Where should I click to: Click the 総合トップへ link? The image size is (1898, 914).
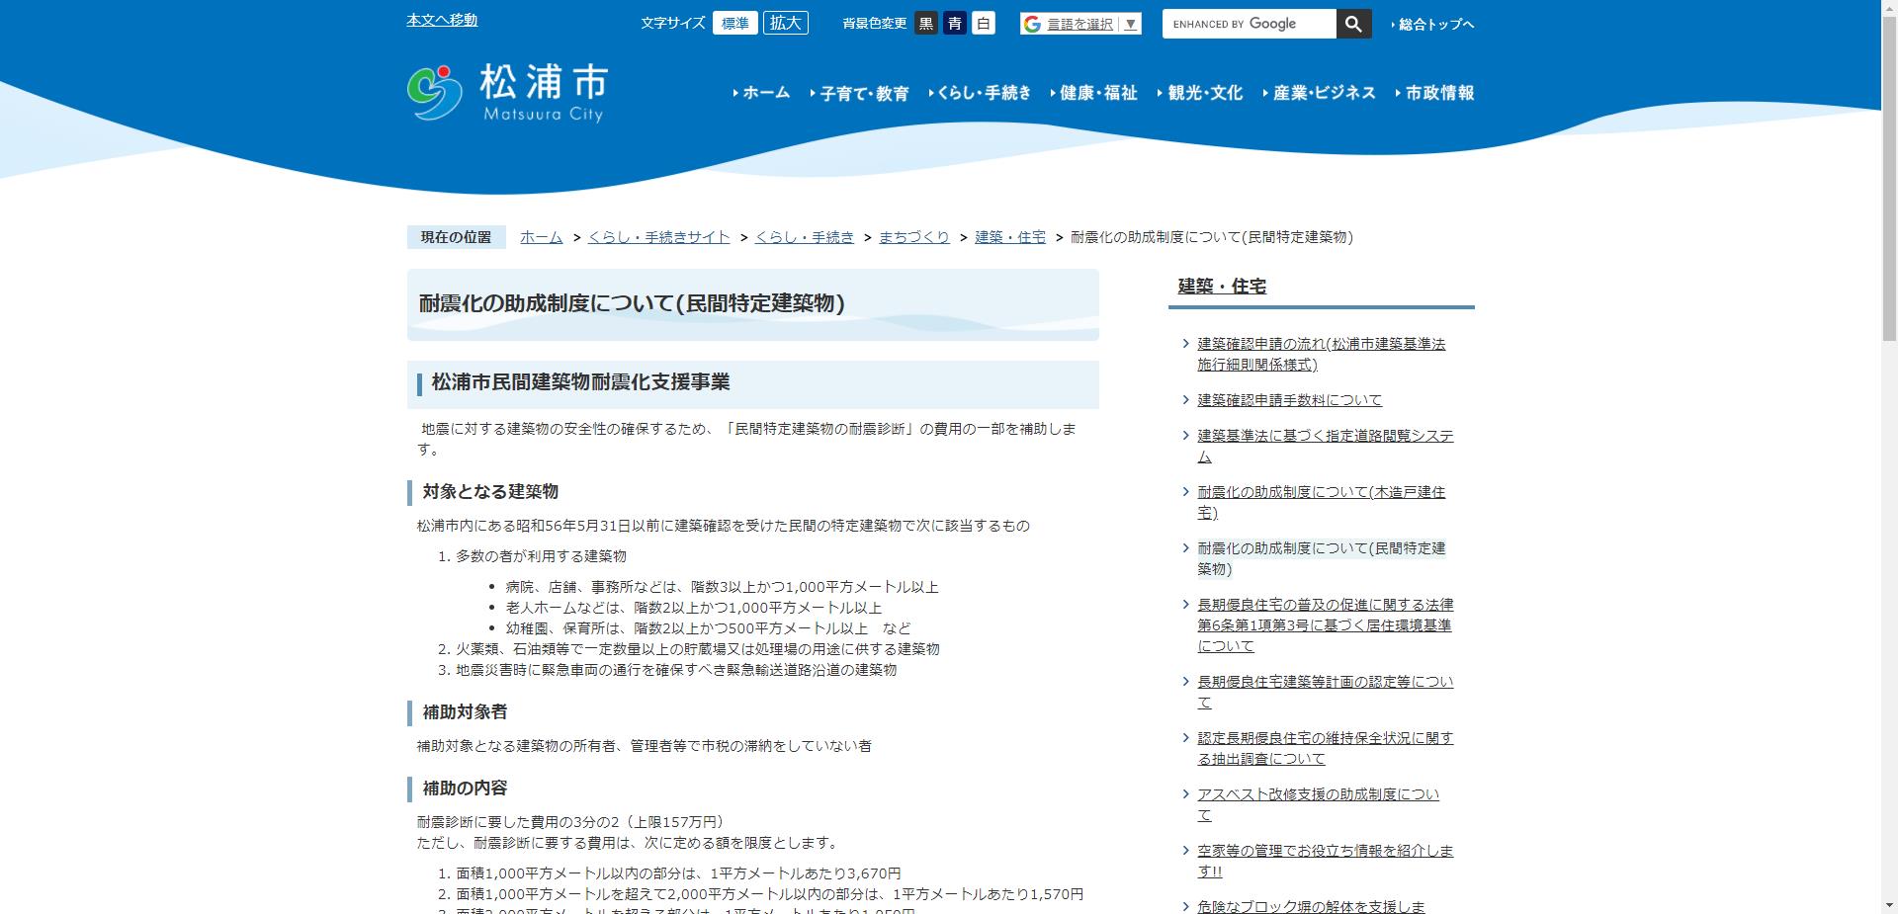(1433, 24)
